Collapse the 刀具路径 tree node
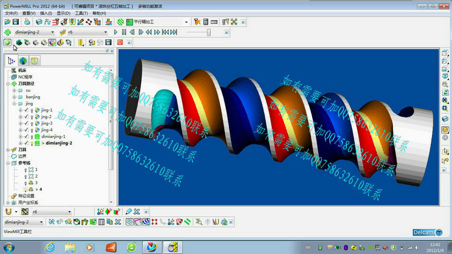Viewport: 452px width, 254px height. tap(8, 84)
